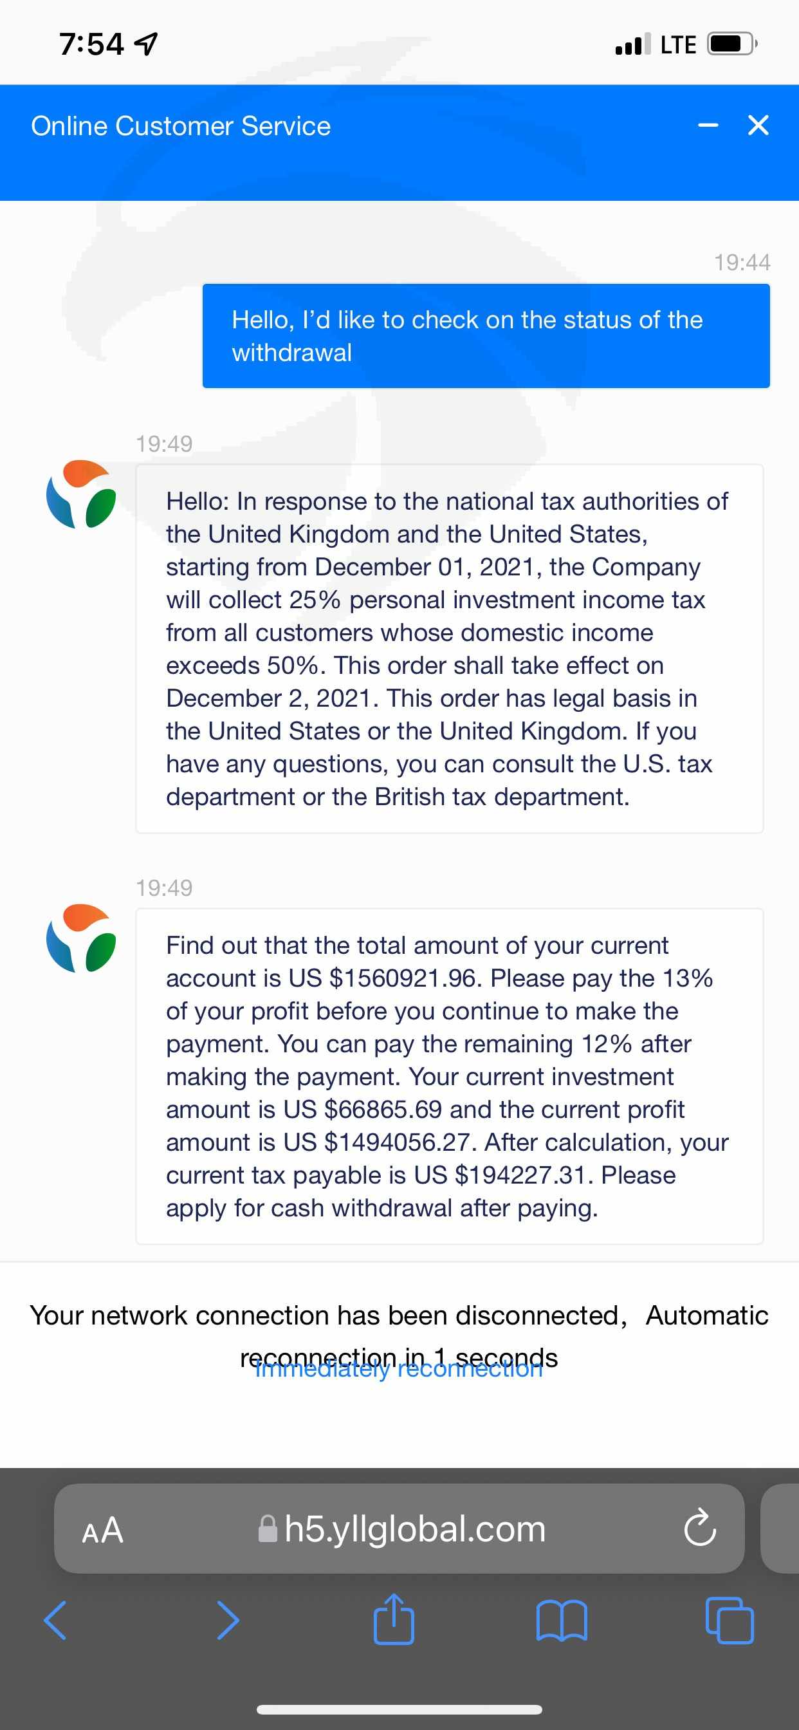Tap the agent avatar beside tax notice
This screenshot has width=799, height=1730.
pos(81,494)
